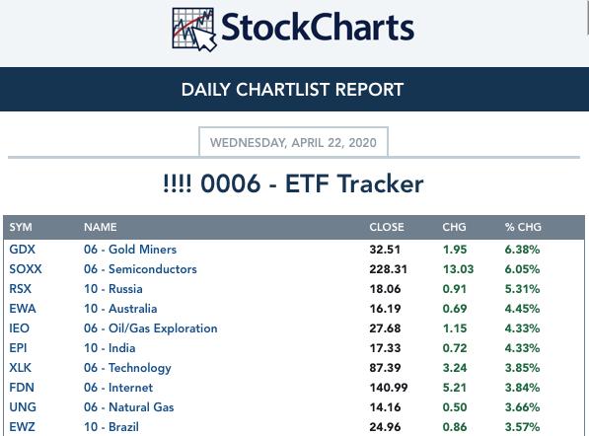Open the EWZ symbol link

[22, 427]
